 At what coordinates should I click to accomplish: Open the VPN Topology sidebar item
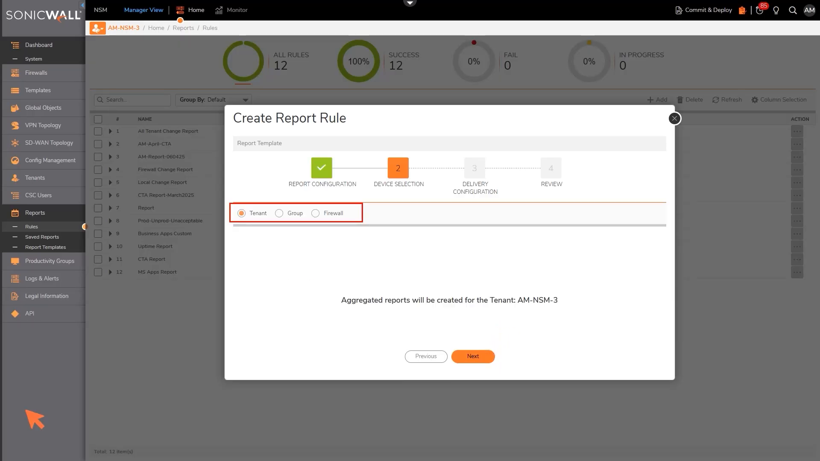point(43,125)
